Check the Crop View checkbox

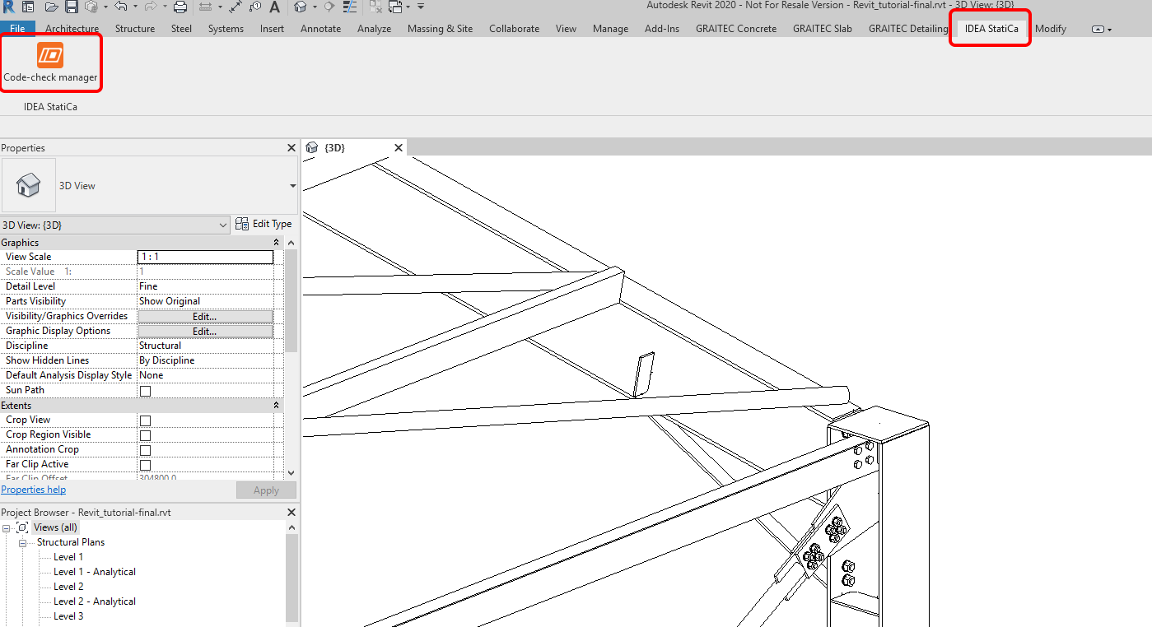145,420
